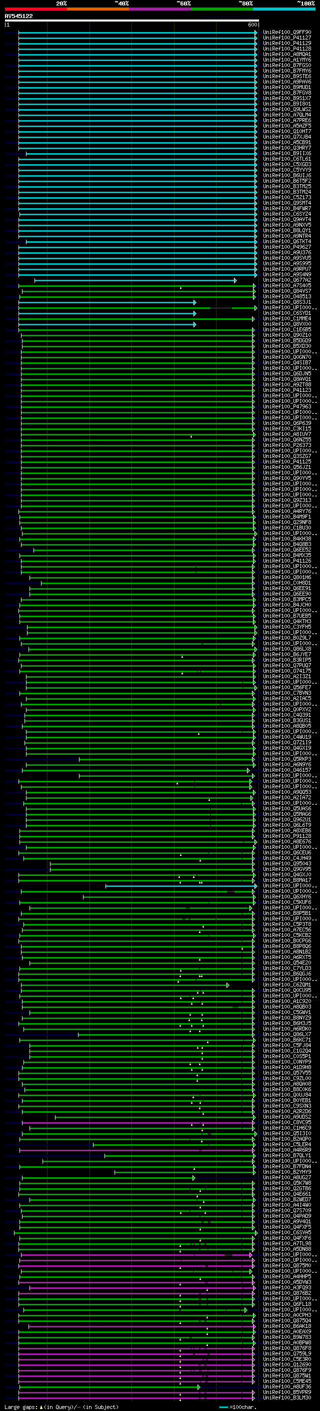Click the white query sequence bar

coord(131,21)
